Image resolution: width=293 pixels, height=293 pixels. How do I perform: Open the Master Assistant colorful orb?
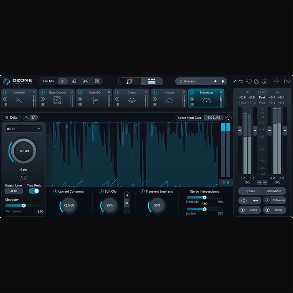pos(130,81)
